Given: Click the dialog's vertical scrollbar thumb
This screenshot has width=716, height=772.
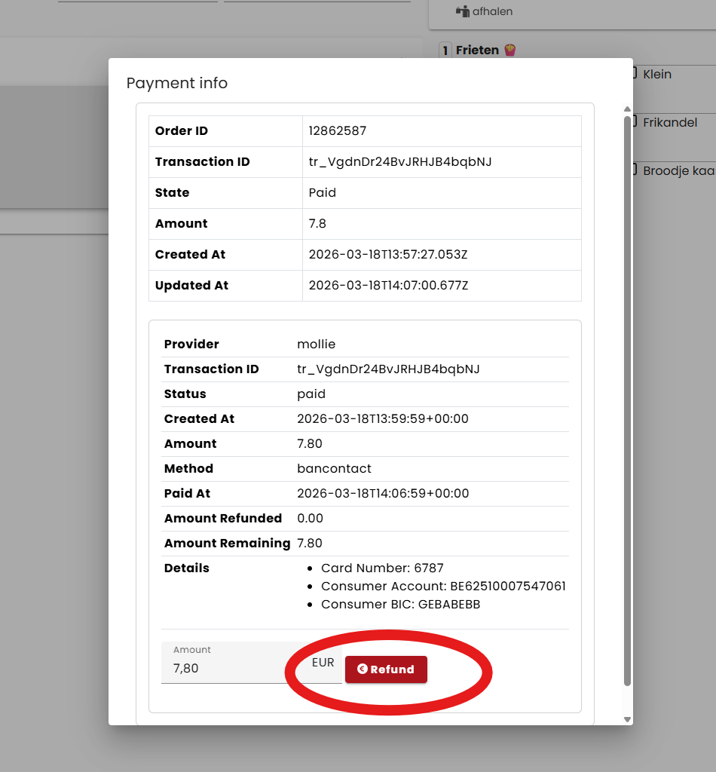Looking at the screenshot, I should 627,400.
